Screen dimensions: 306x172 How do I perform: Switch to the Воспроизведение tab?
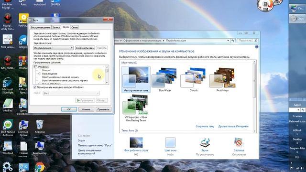40,27
